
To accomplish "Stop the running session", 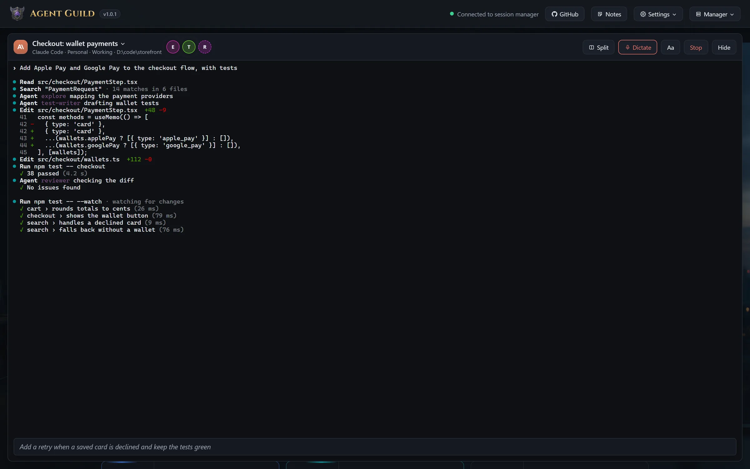I will point(696,47).
